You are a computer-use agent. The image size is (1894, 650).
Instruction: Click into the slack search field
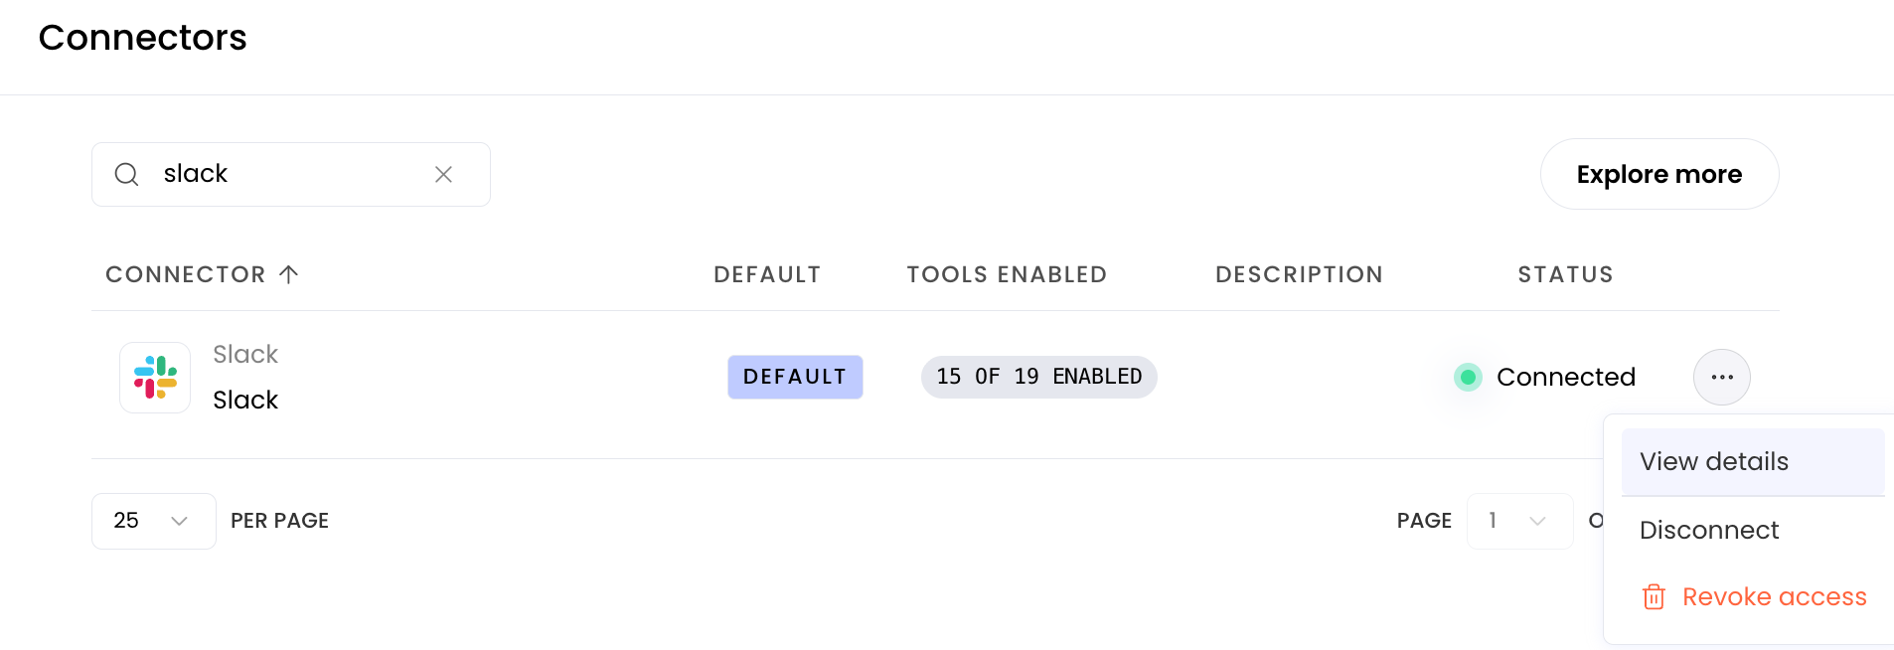pyautogui.click(x=291, y=175)
